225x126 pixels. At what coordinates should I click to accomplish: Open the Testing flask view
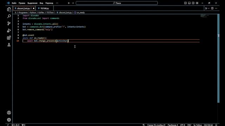coord(9,45)
